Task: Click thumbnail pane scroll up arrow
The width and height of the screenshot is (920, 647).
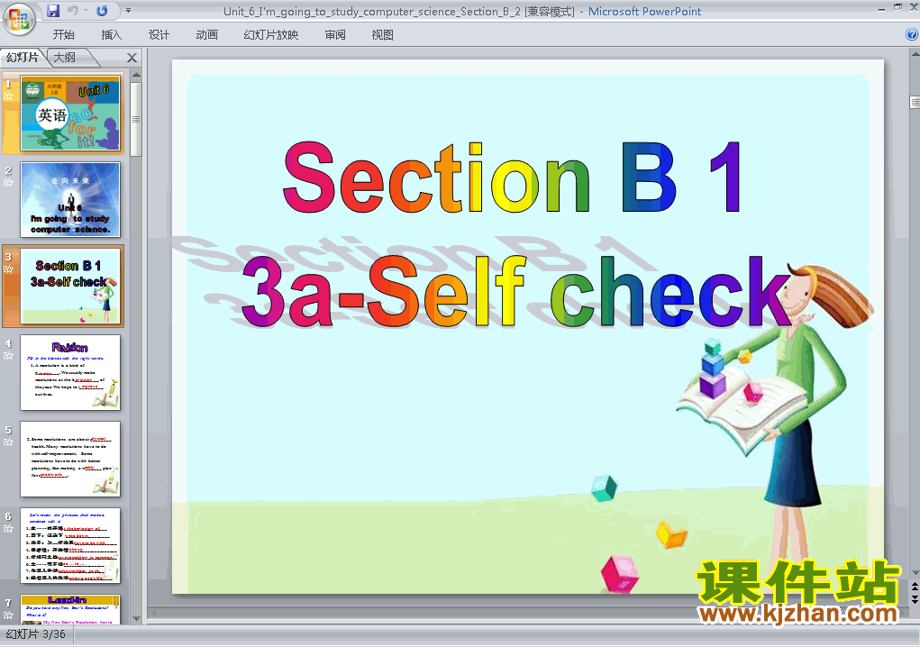Action: (x=136, y=75)
